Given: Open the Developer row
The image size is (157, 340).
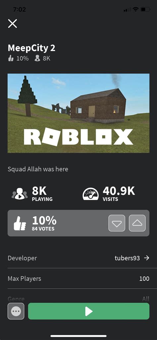Looking at the screenshot, I should [78, 258].
